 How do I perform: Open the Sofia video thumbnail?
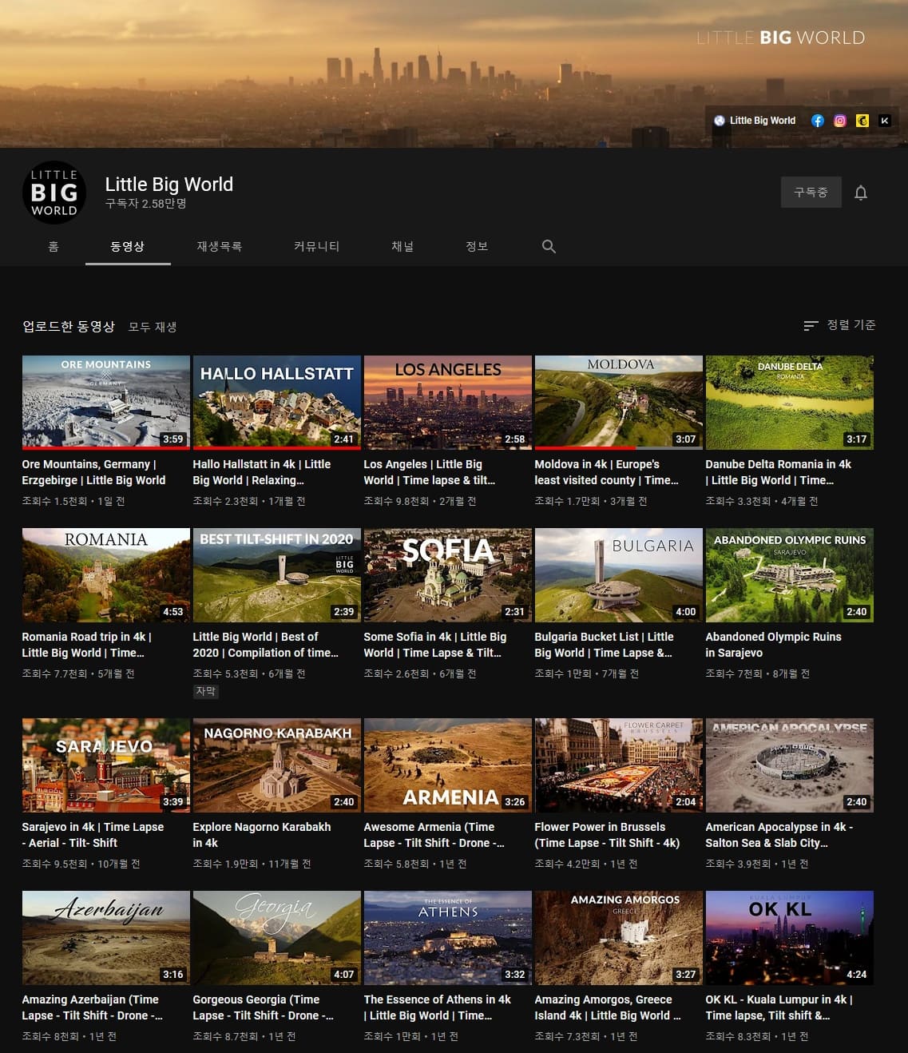(448, 575)
